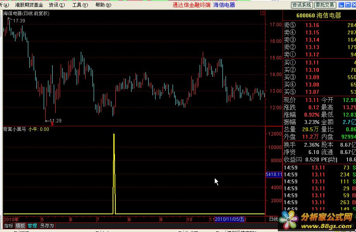Click the 振幅 value 3.23%
356x232 pixels.
(312, 122)
